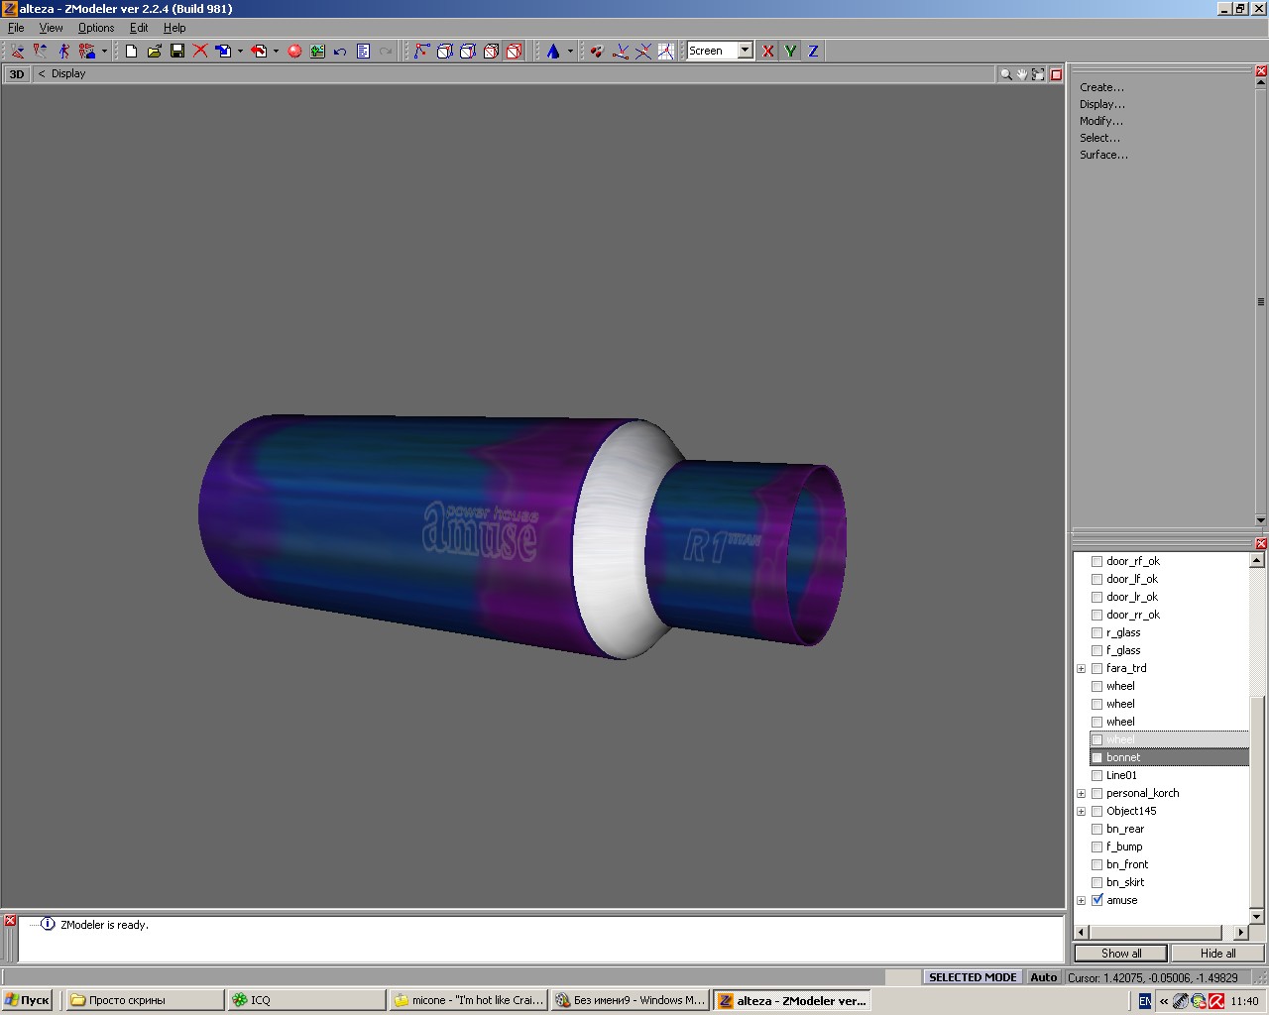Open the Help menu
Screen dimensions: 1269x1015
pos(174,28)
